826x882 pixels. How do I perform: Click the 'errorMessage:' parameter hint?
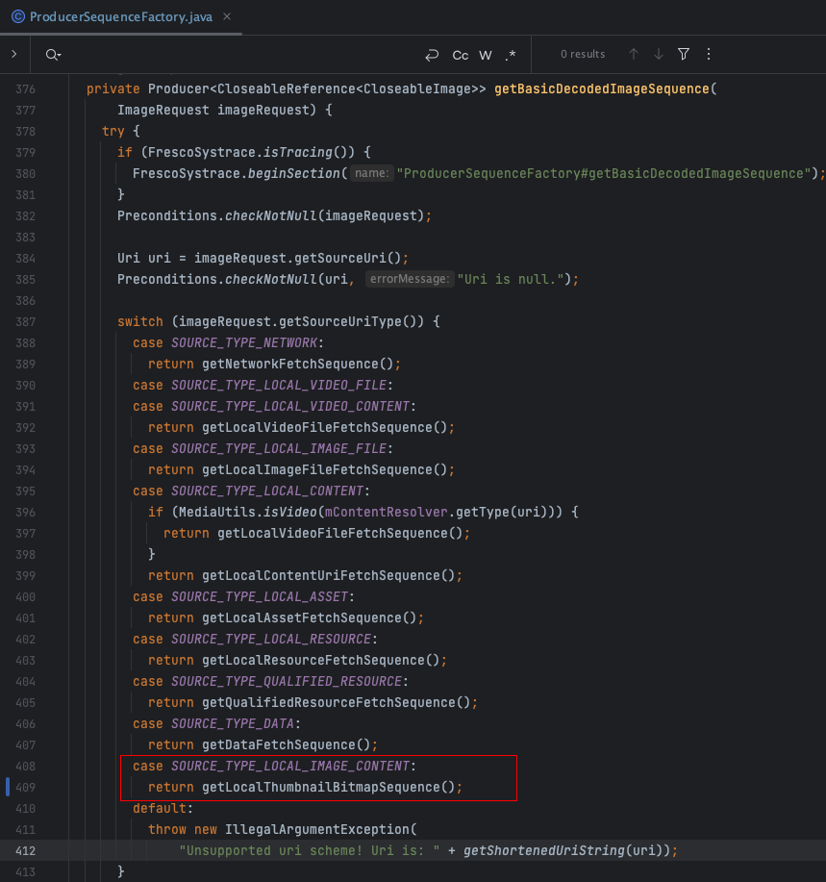click(x=409, y=279)
